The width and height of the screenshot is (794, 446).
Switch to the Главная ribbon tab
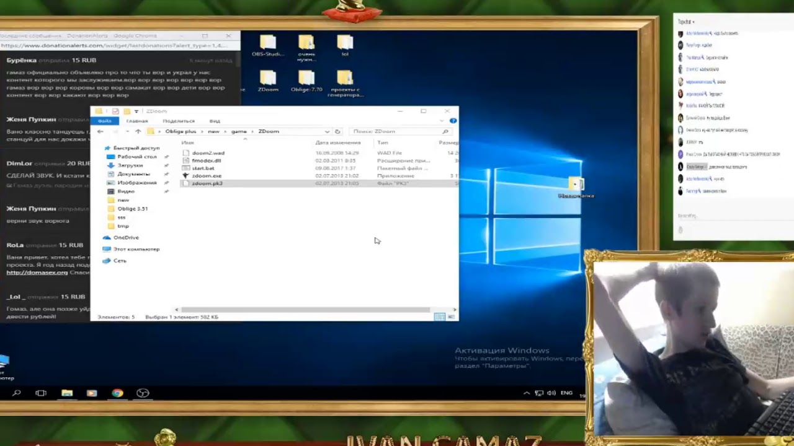[x=137, y=121]
